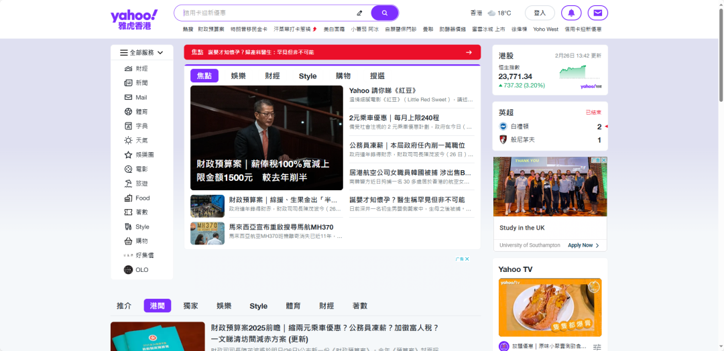
Task: Click the pencil icon in search box
Action: point(360,13)
